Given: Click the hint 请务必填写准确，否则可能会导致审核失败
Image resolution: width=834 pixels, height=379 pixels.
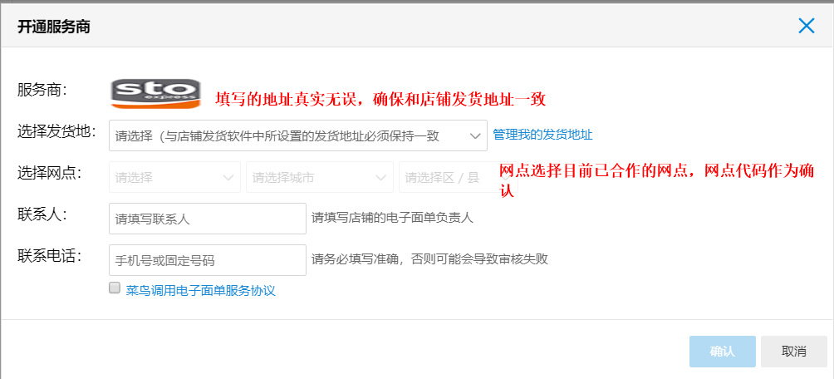Looking at the screenshot, I should [x=429, y=259].
